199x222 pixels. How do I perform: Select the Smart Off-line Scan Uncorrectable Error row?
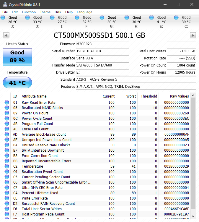tap(97, 182)
